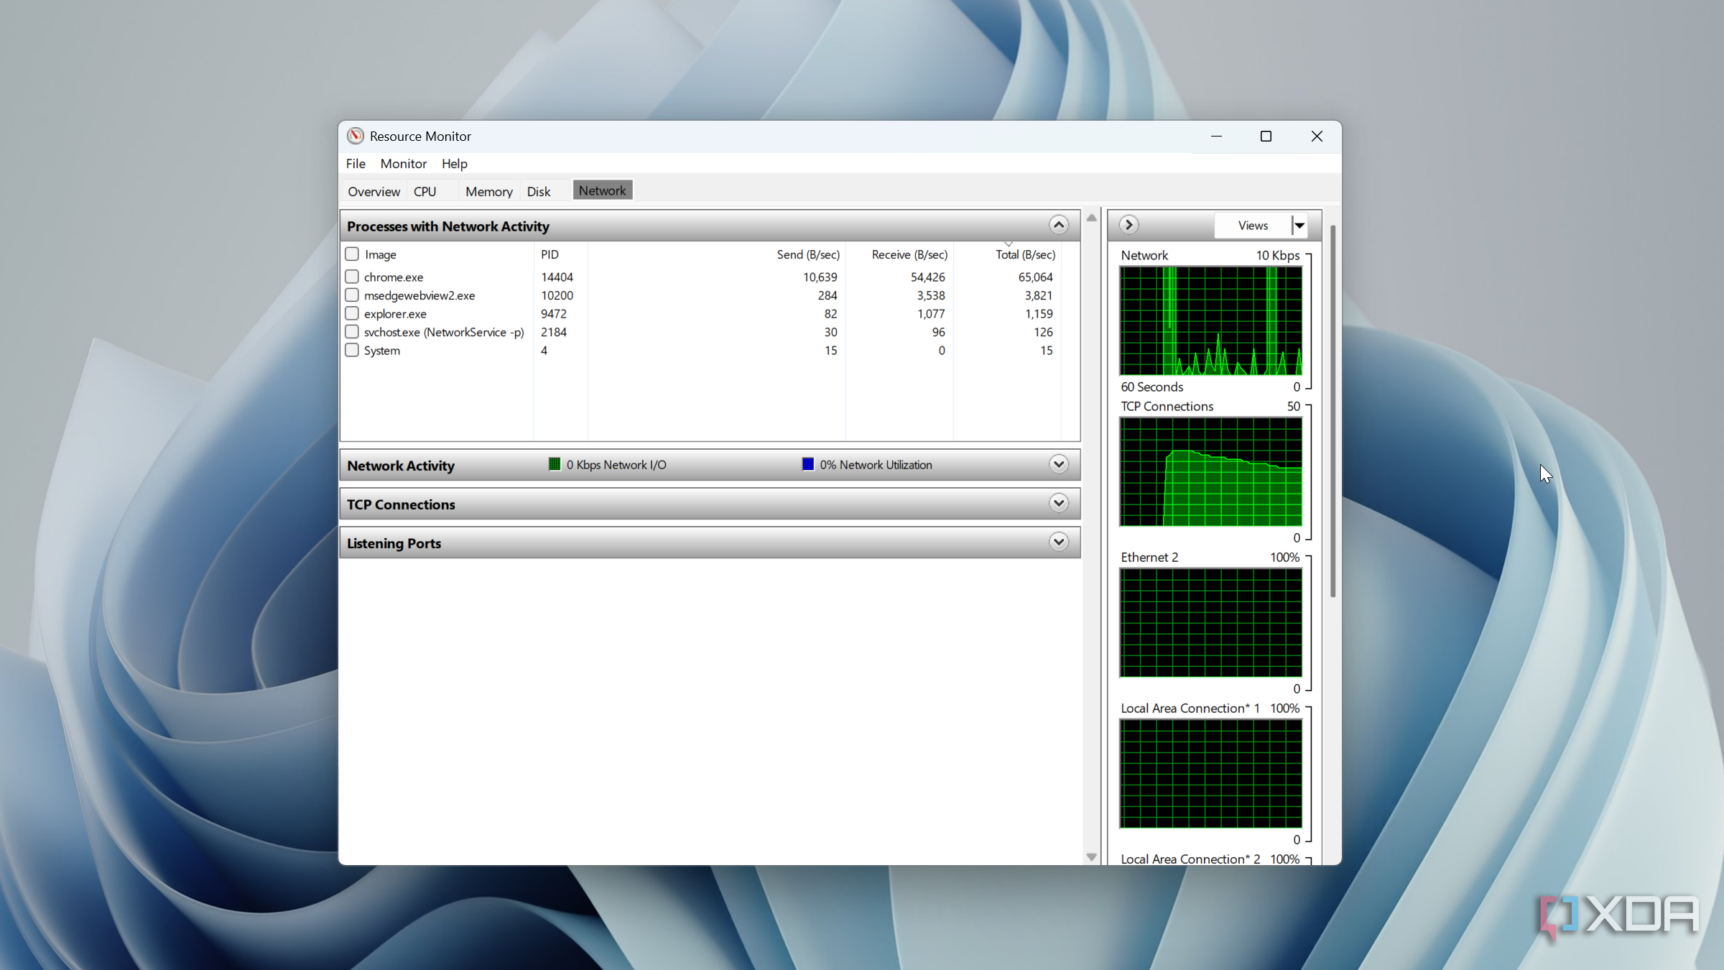Sort by the Image column header
The height and width of the screenshot is (970, 1724).
[x=381, y=254]
